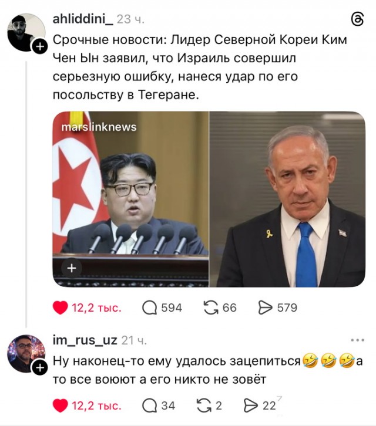
Task: Follow im_rus_uz via the plus badge on avatar
Action: click(x=40, y=368)
